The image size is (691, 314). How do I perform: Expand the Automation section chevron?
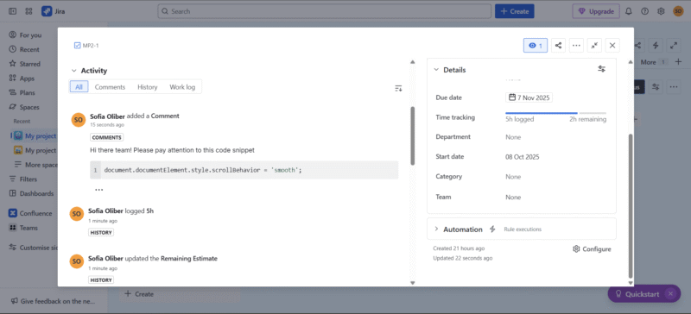tap(436, 229)
